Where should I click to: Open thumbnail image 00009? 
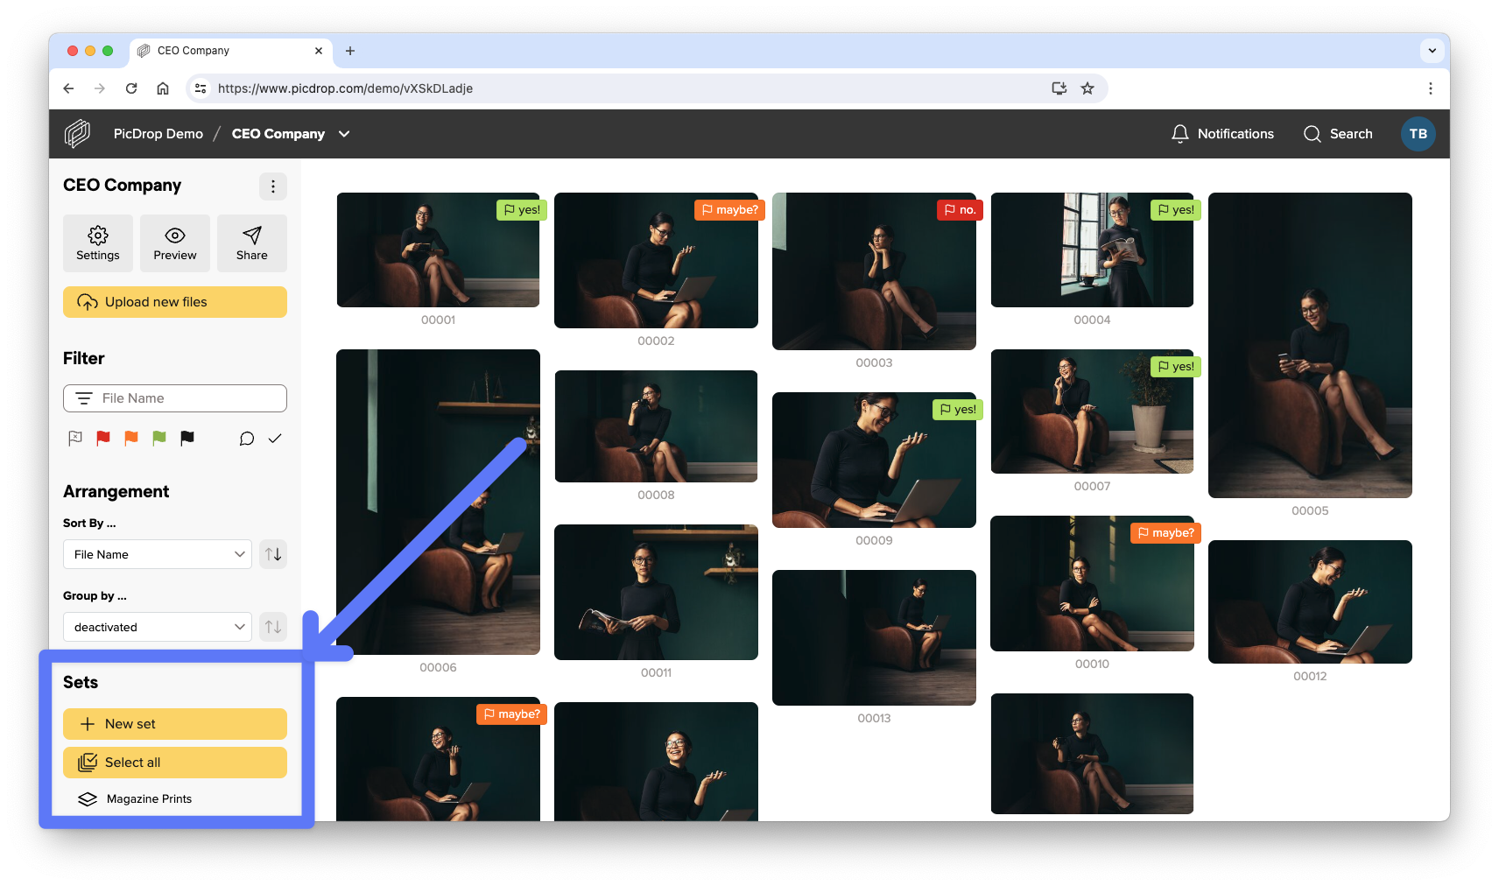tap(874, 461)
